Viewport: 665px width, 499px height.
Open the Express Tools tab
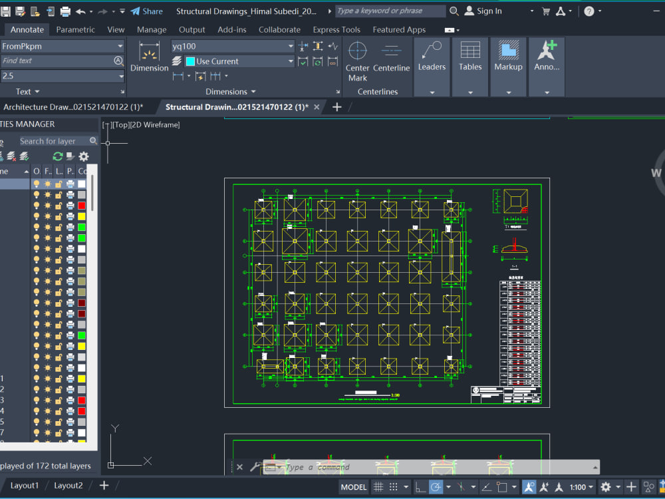[336, 30]
